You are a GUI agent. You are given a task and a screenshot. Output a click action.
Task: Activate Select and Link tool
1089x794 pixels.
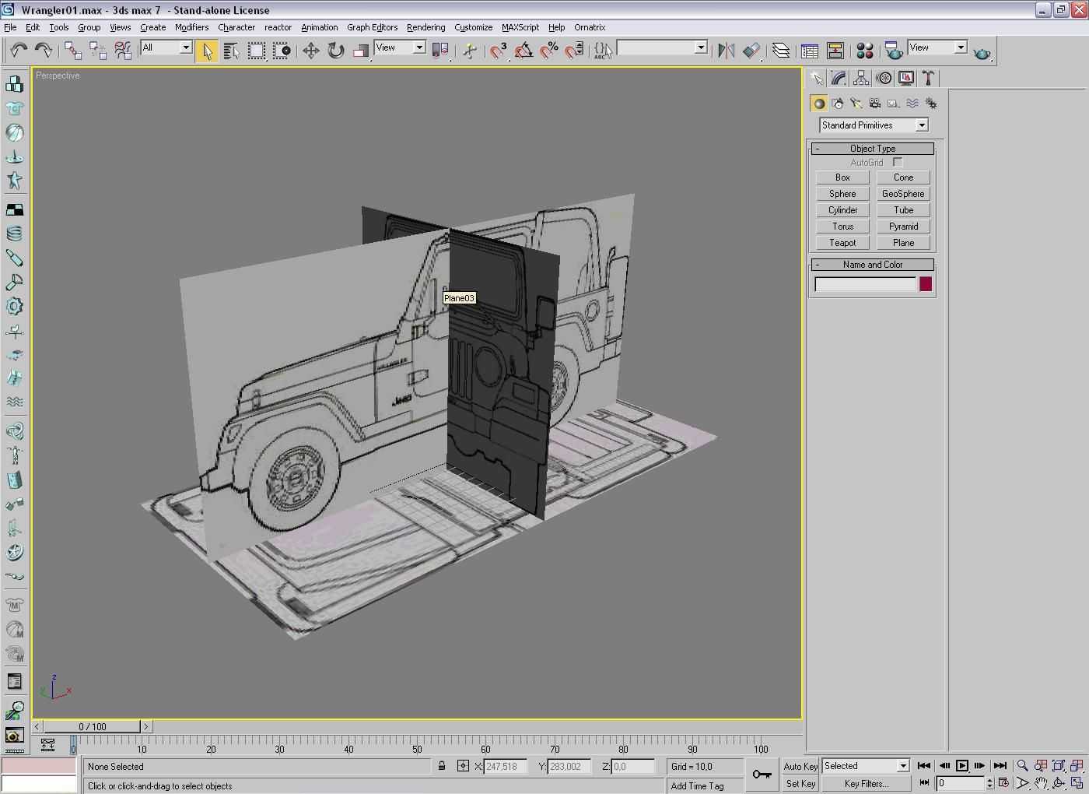(73, 51)
